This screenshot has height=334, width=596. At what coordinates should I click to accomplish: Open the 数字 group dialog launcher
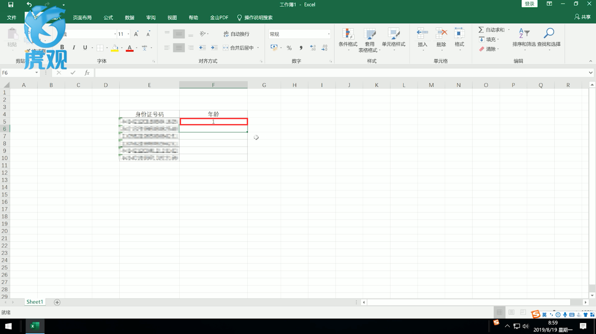(x=331, y=61)
